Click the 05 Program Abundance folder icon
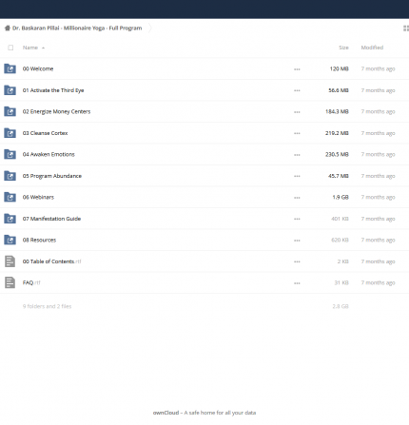 click(x=10, y=176)
